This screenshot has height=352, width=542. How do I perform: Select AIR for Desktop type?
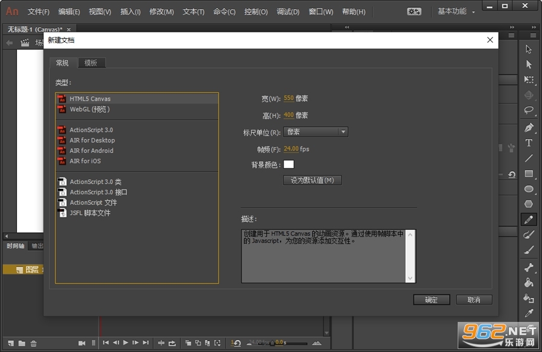[x=137, y=140]
